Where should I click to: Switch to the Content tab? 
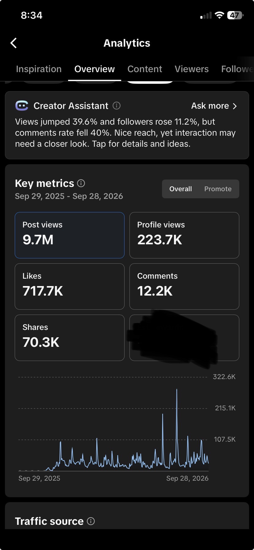click(145, 69)
